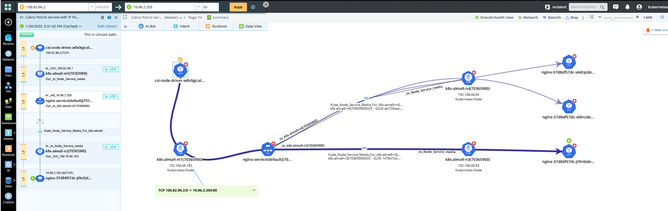Open path panel hamburger menu
This screenshot has height=211, width=668.
click(x=102, y=17)
